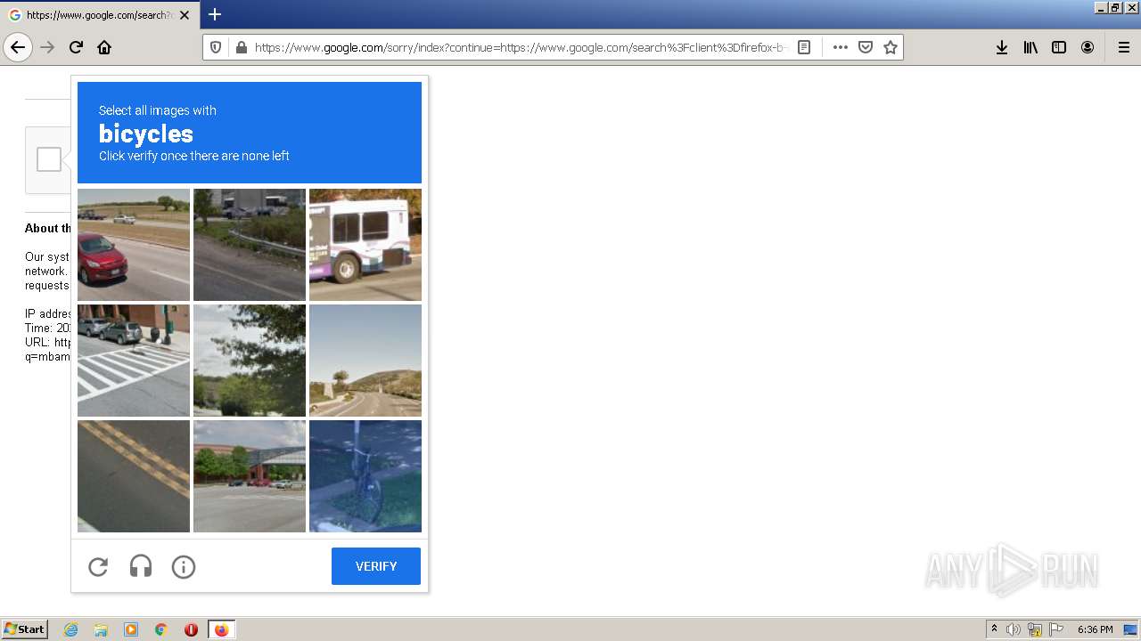Launch Internet Explorer from taskbar
This screenshot has height=641, width=1141.
point(71,629)
